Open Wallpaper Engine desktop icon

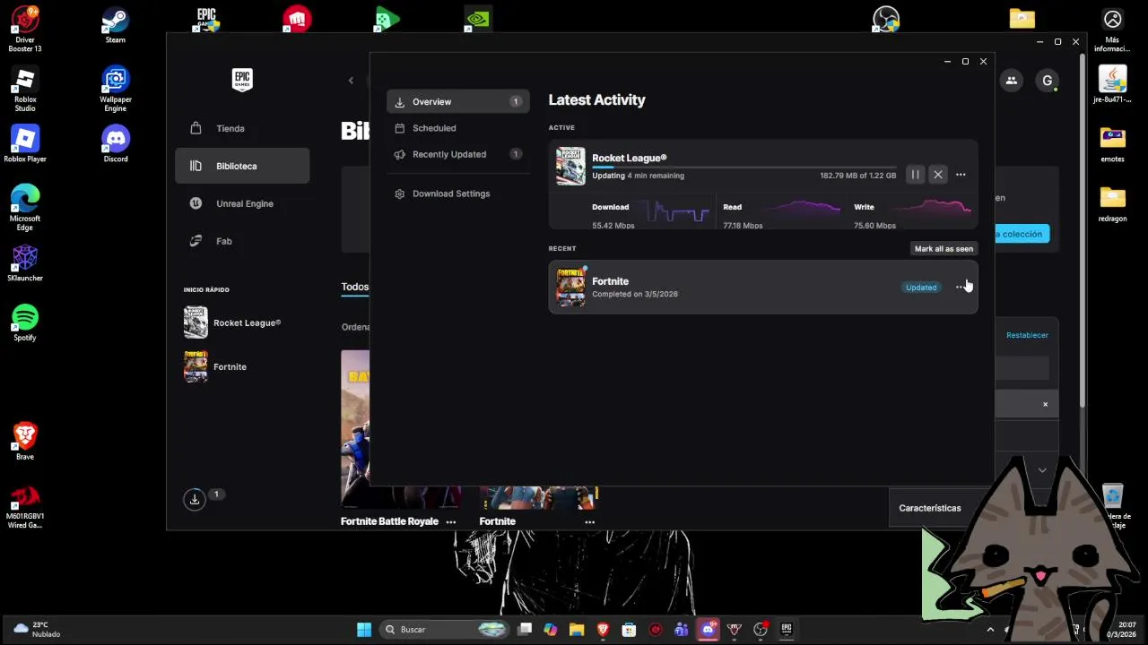point(116,90)
